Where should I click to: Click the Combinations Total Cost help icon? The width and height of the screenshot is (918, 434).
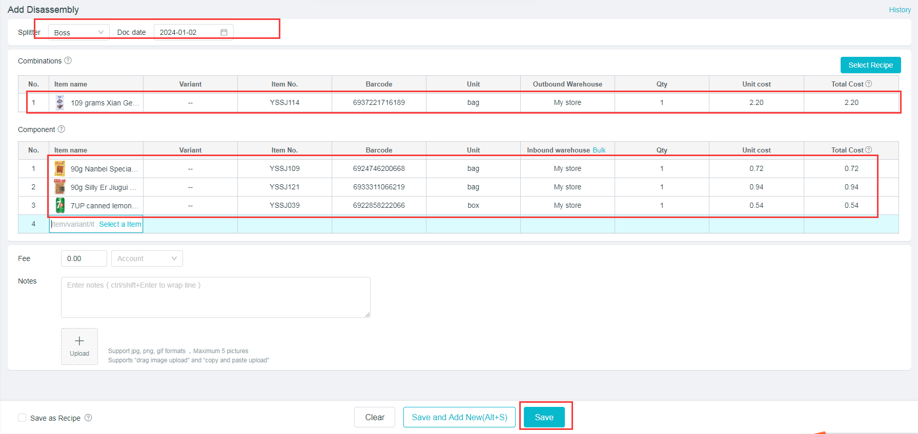[x=868, y=84]
